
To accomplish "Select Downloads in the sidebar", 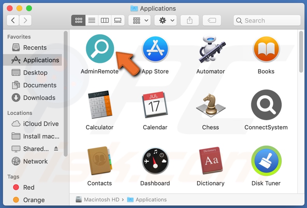I will tap(39, 98).
